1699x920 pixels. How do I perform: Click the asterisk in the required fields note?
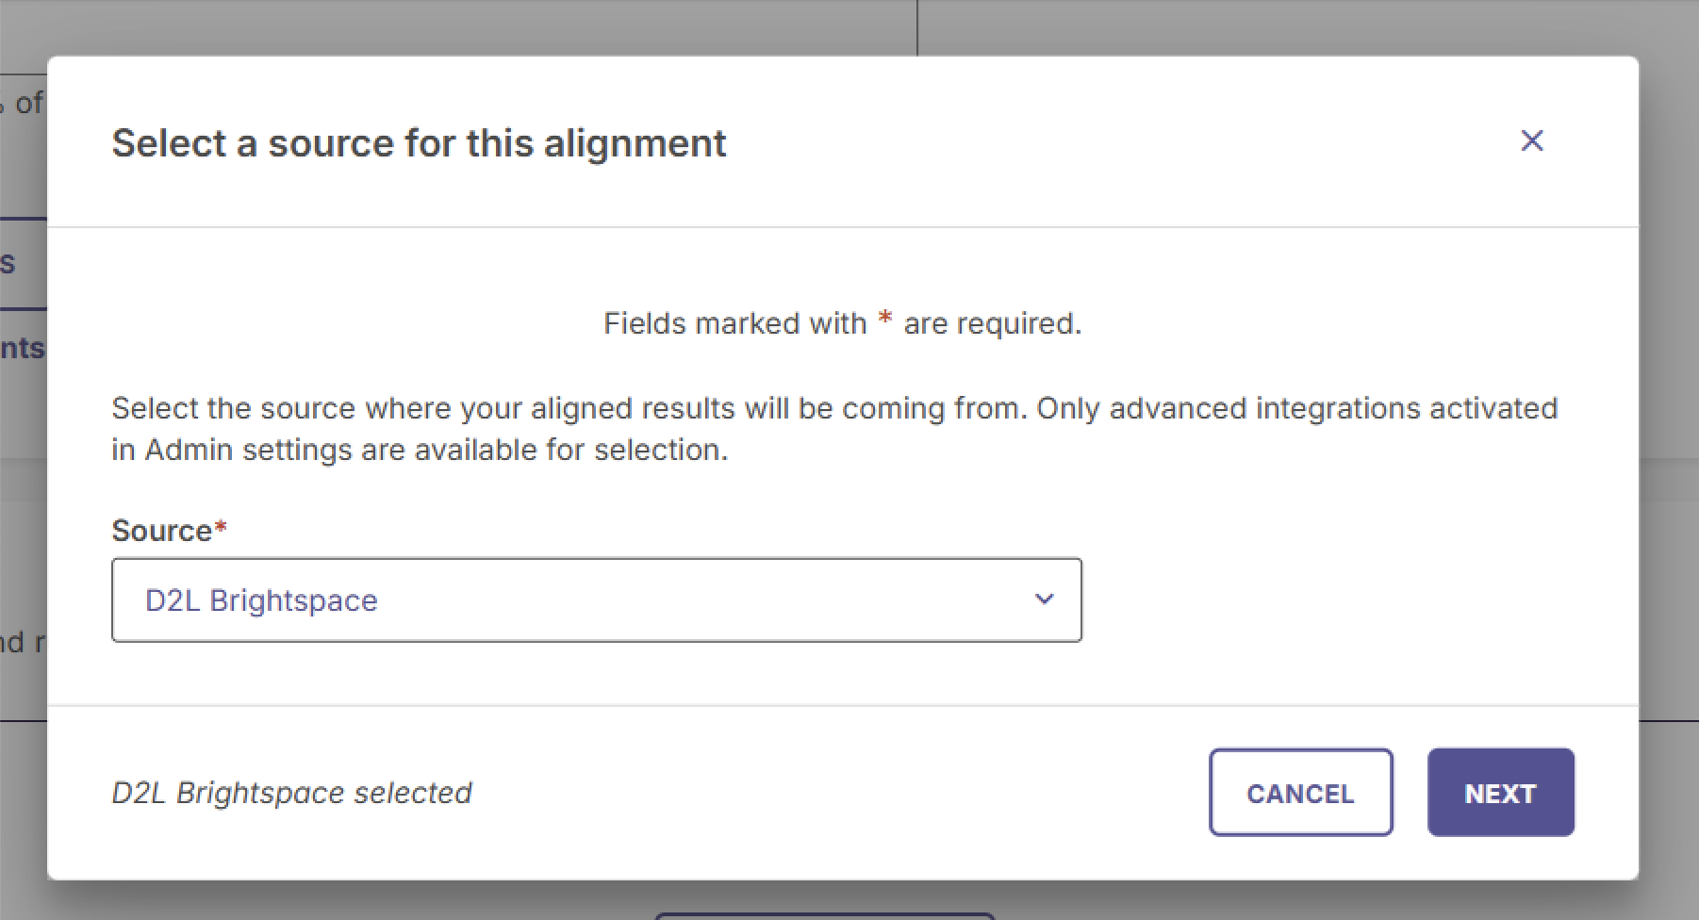click(x=884, y=320)
